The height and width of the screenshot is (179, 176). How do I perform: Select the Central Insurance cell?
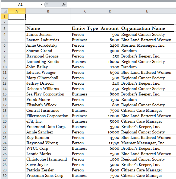48,110
